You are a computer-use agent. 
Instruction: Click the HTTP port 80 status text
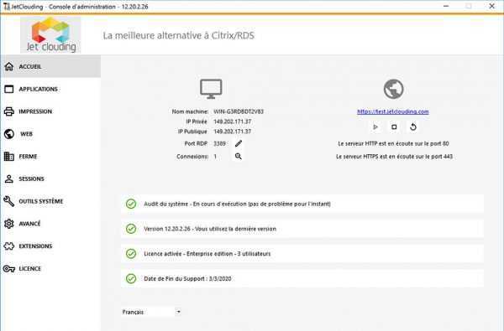pyautogui.click(x=393, y=143)
